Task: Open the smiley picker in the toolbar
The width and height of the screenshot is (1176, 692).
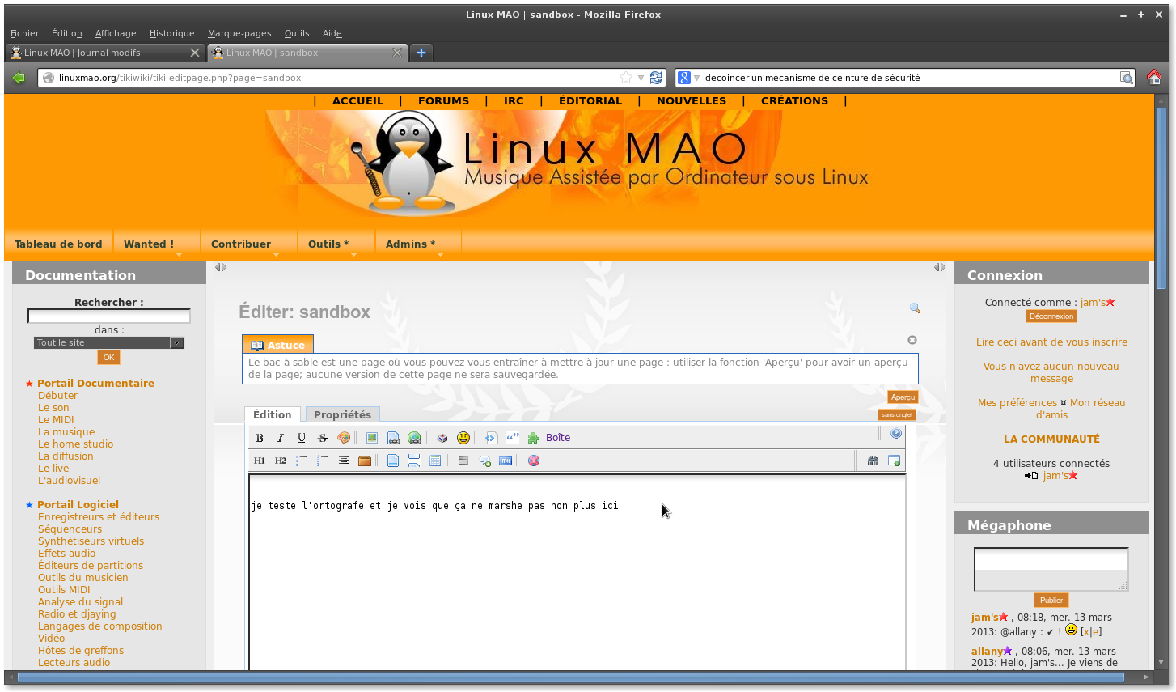Action: 463,438
